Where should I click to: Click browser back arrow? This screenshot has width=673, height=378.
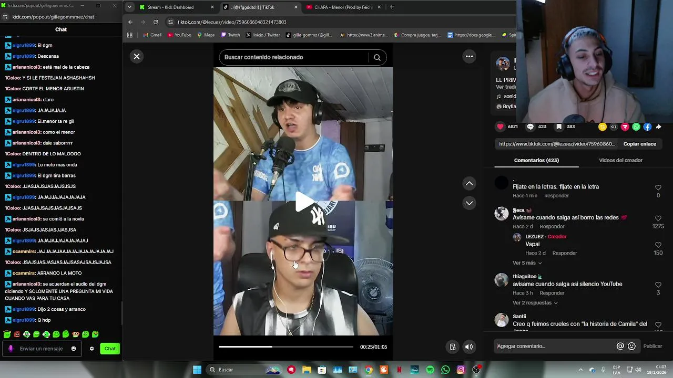[x=130, y=22]
